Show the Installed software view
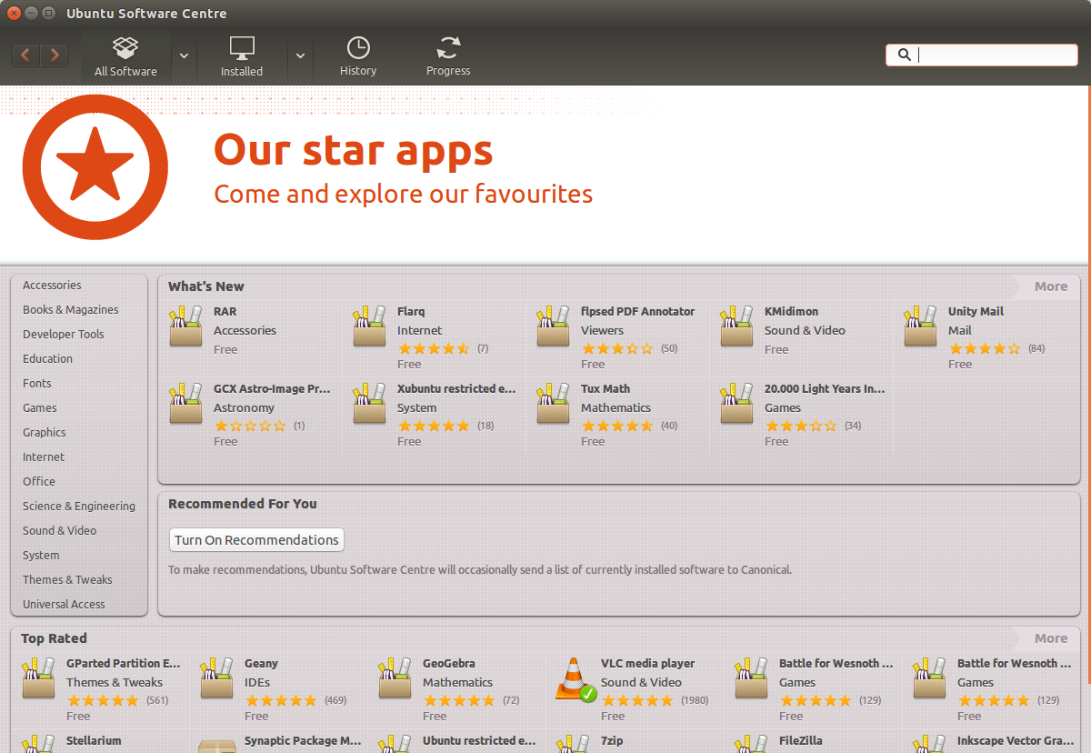 click(242, 55)
